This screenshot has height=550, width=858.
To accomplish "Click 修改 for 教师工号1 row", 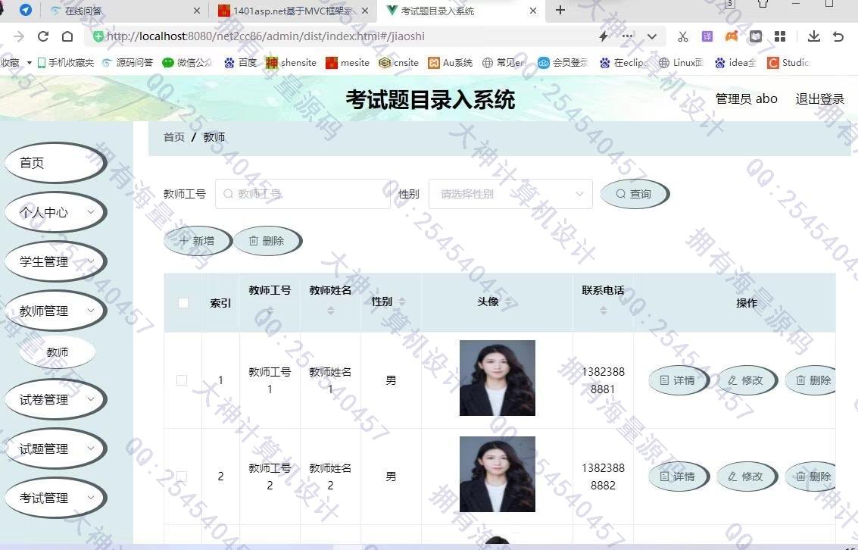I will [x=747, y=380].
